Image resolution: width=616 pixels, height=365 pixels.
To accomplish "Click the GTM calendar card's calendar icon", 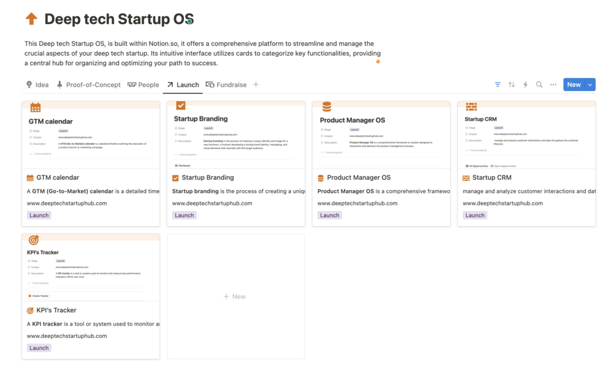I will (30, 178).
